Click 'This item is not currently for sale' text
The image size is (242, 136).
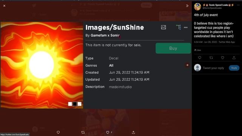113,45
